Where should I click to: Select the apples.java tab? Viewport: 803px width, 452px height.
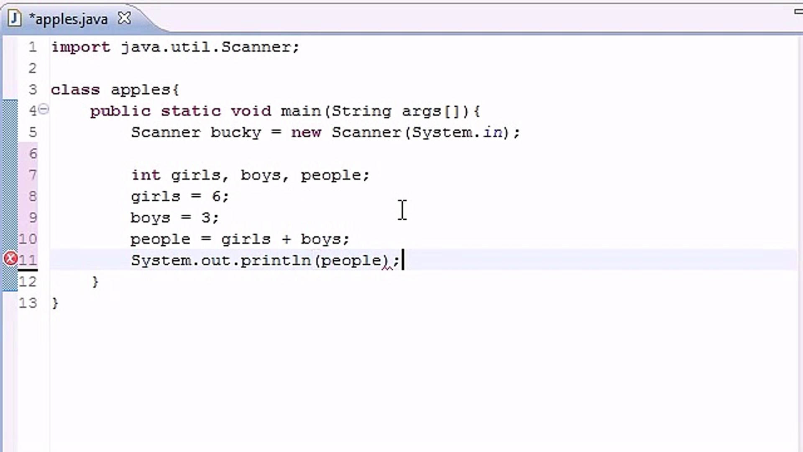69,19
